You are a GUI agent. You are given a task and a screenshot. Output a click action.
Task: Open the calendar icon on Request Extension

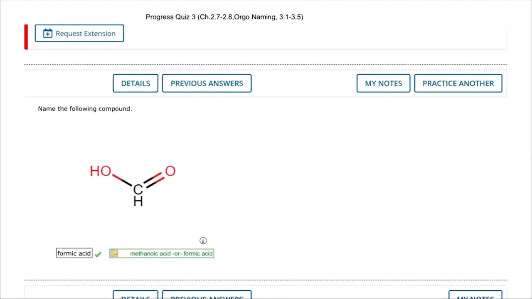tap(48, 33)
